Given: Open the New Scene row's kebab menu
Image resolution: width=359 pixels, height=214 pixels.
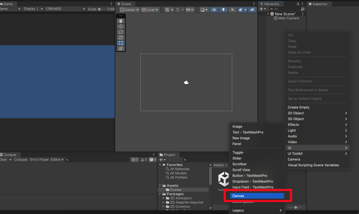Looking at the screenshot, I should tap(303, 14).
